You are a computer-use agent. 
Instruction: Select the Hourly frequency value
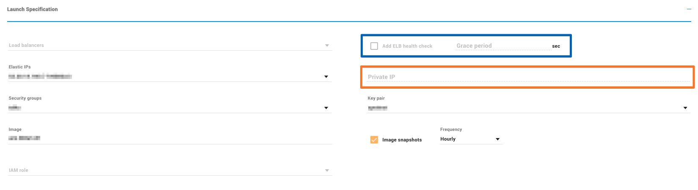pyautogui.click(x=448, y=139)
